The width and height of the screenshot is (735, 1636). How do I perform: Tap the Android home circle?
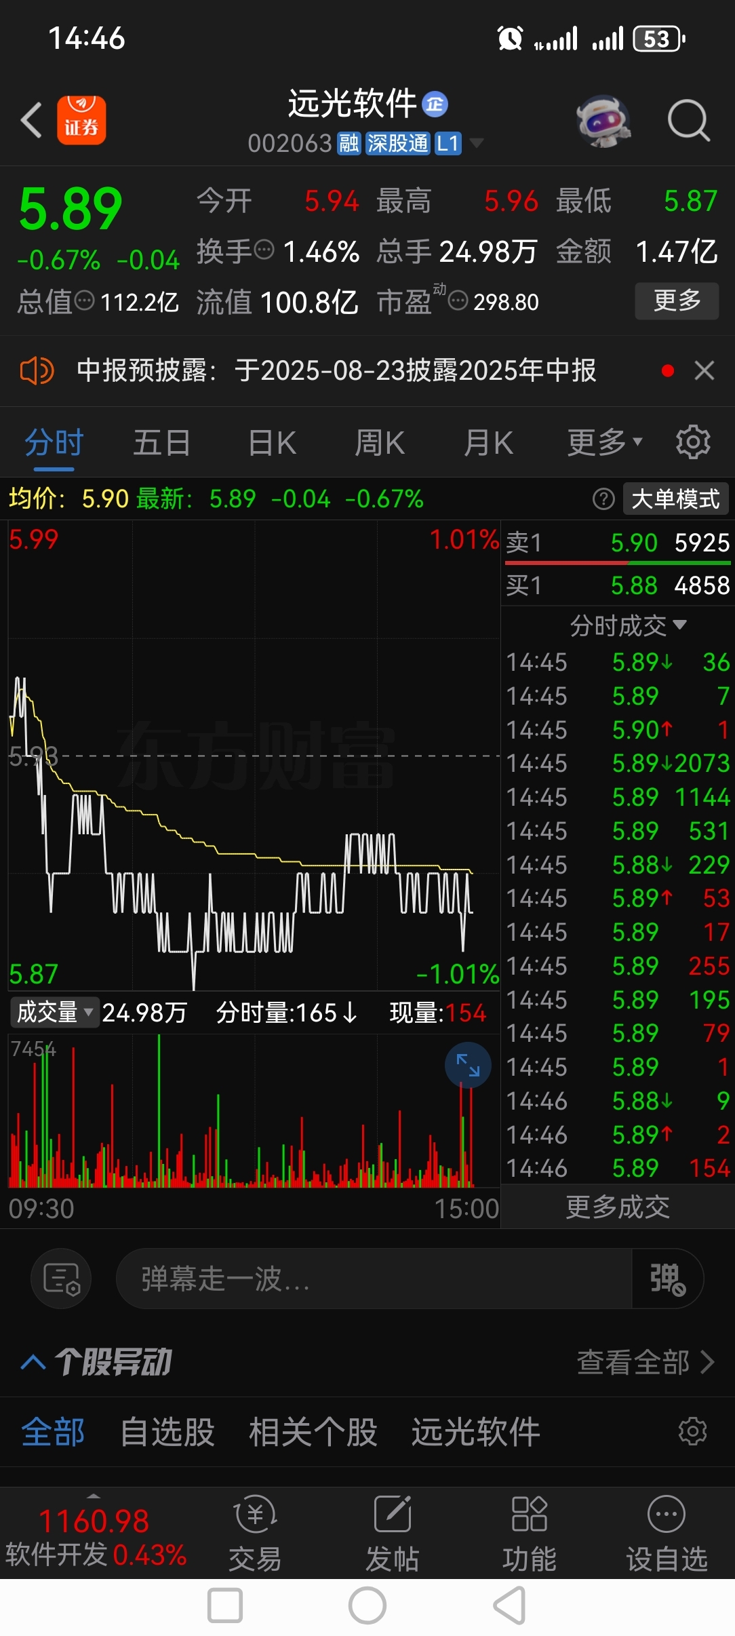(367, 1605)
